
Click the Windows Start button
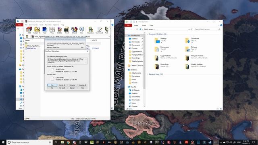[3, 142]
